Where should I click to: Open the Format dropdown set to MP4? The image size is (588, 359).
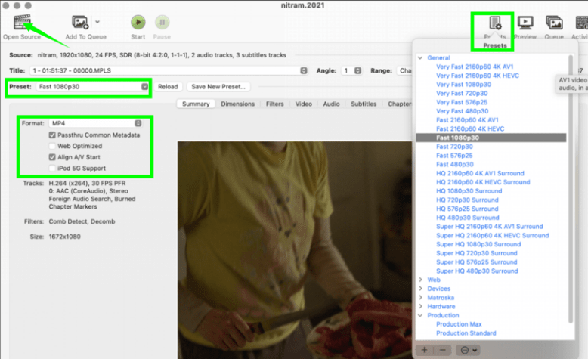point(95,122)
